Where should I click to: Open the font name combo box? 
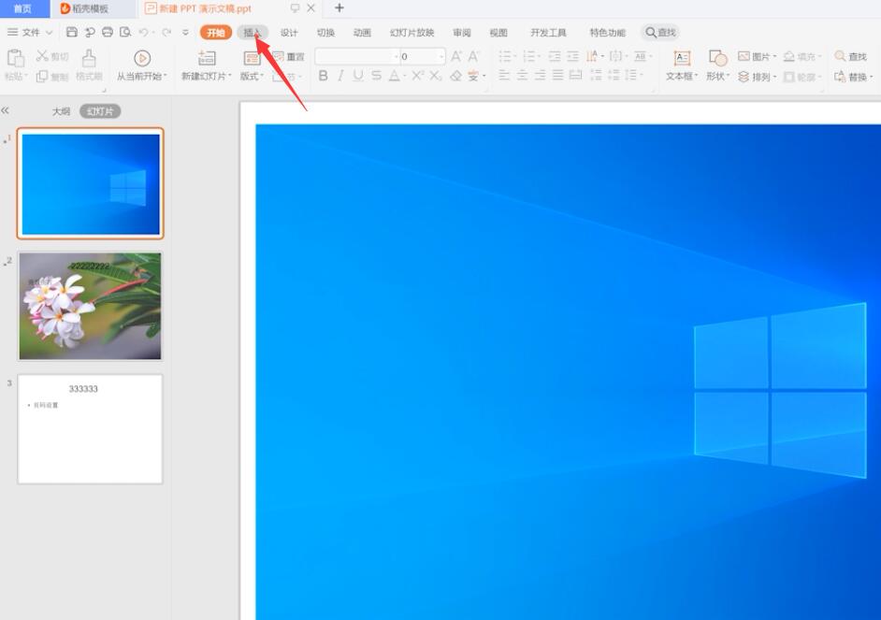point(356,56)
